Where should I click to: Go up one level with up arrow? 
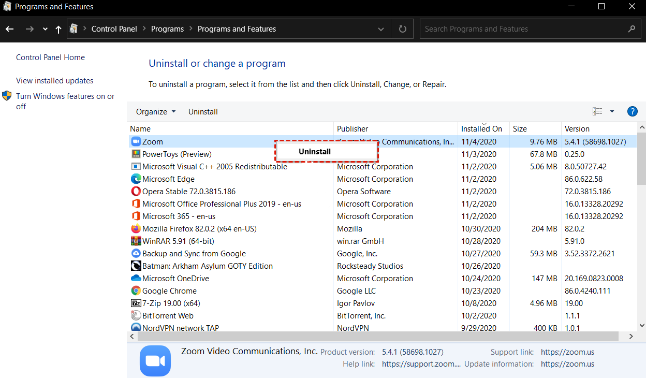point(58,29)
